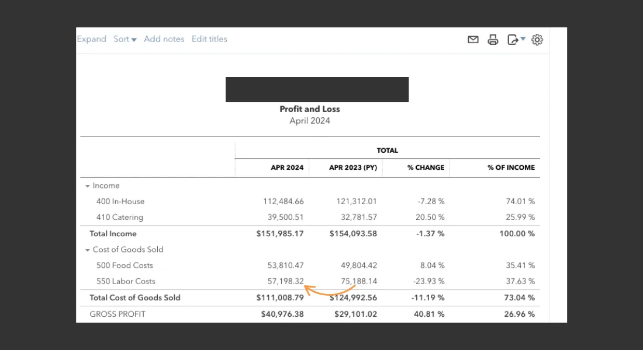The height and width of the screenshot is (350, 643).
Task: Click the April 2024 report period subtitle
Action: (x=310, y=121)
